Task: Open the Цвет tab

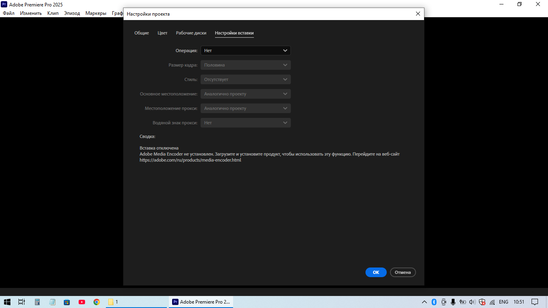Action: [x=162, y=33]
